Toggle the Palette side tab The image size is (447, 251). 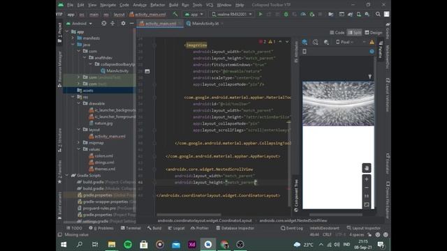point(380,50)
